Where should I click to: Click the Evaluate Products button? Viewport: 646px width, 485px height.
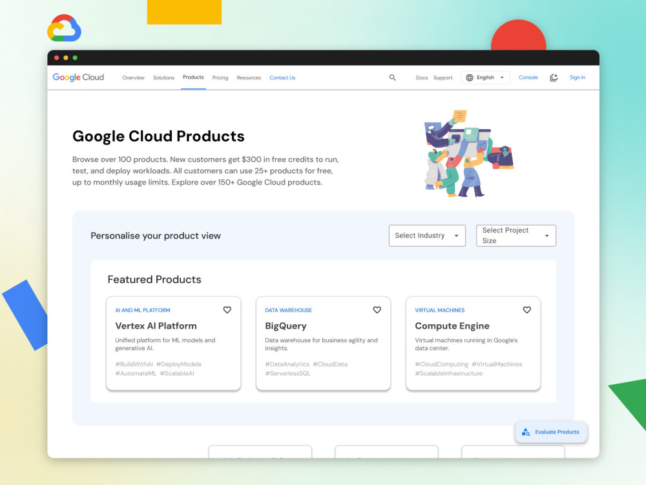[x=551, y=432]
